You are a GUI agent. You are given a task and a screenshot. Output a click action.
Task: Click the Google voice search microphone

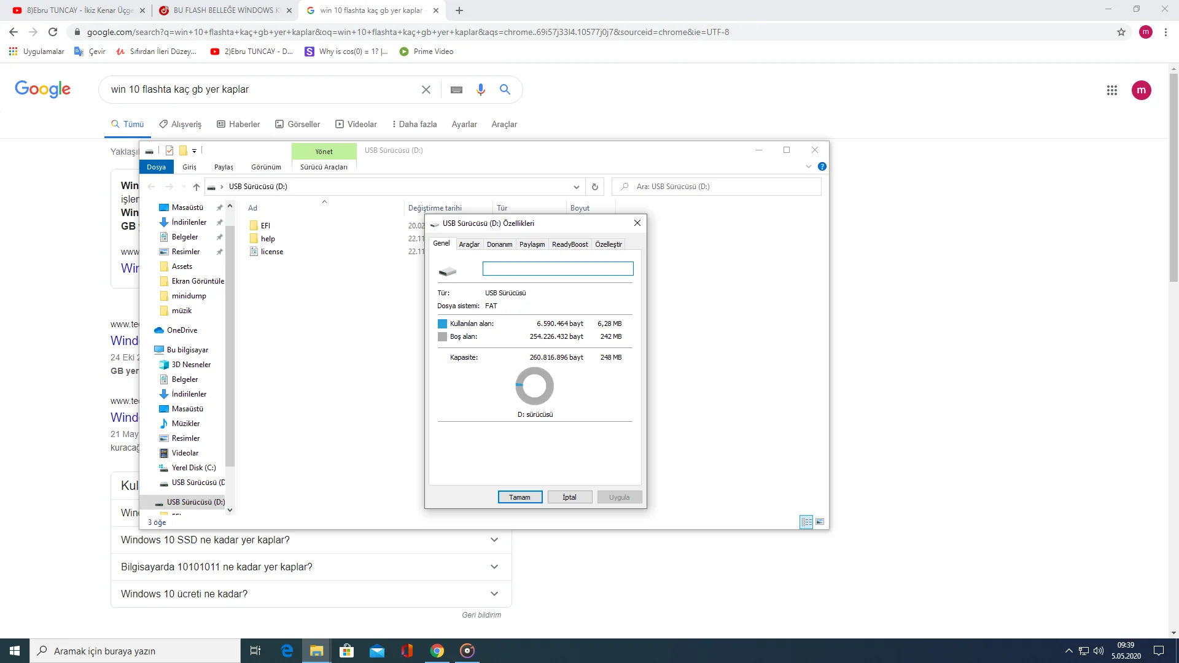pyautogui.click(x=481, y=90)
